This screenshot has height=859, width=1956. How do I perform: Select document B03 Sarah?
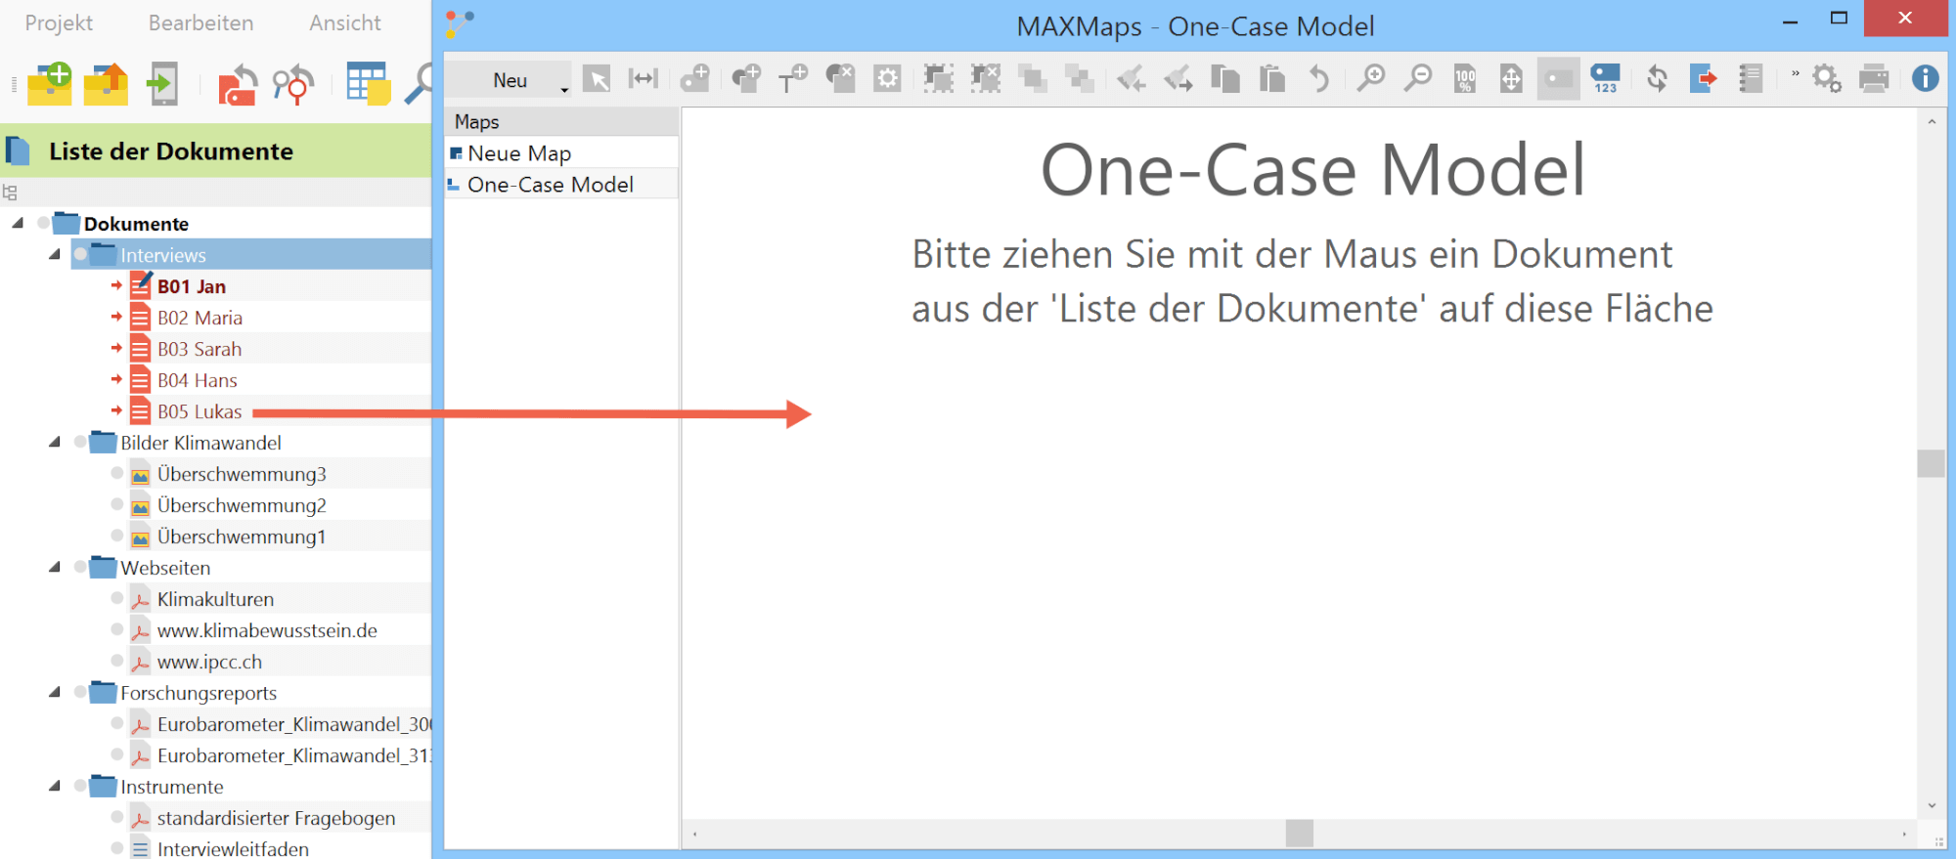point(200,349)
